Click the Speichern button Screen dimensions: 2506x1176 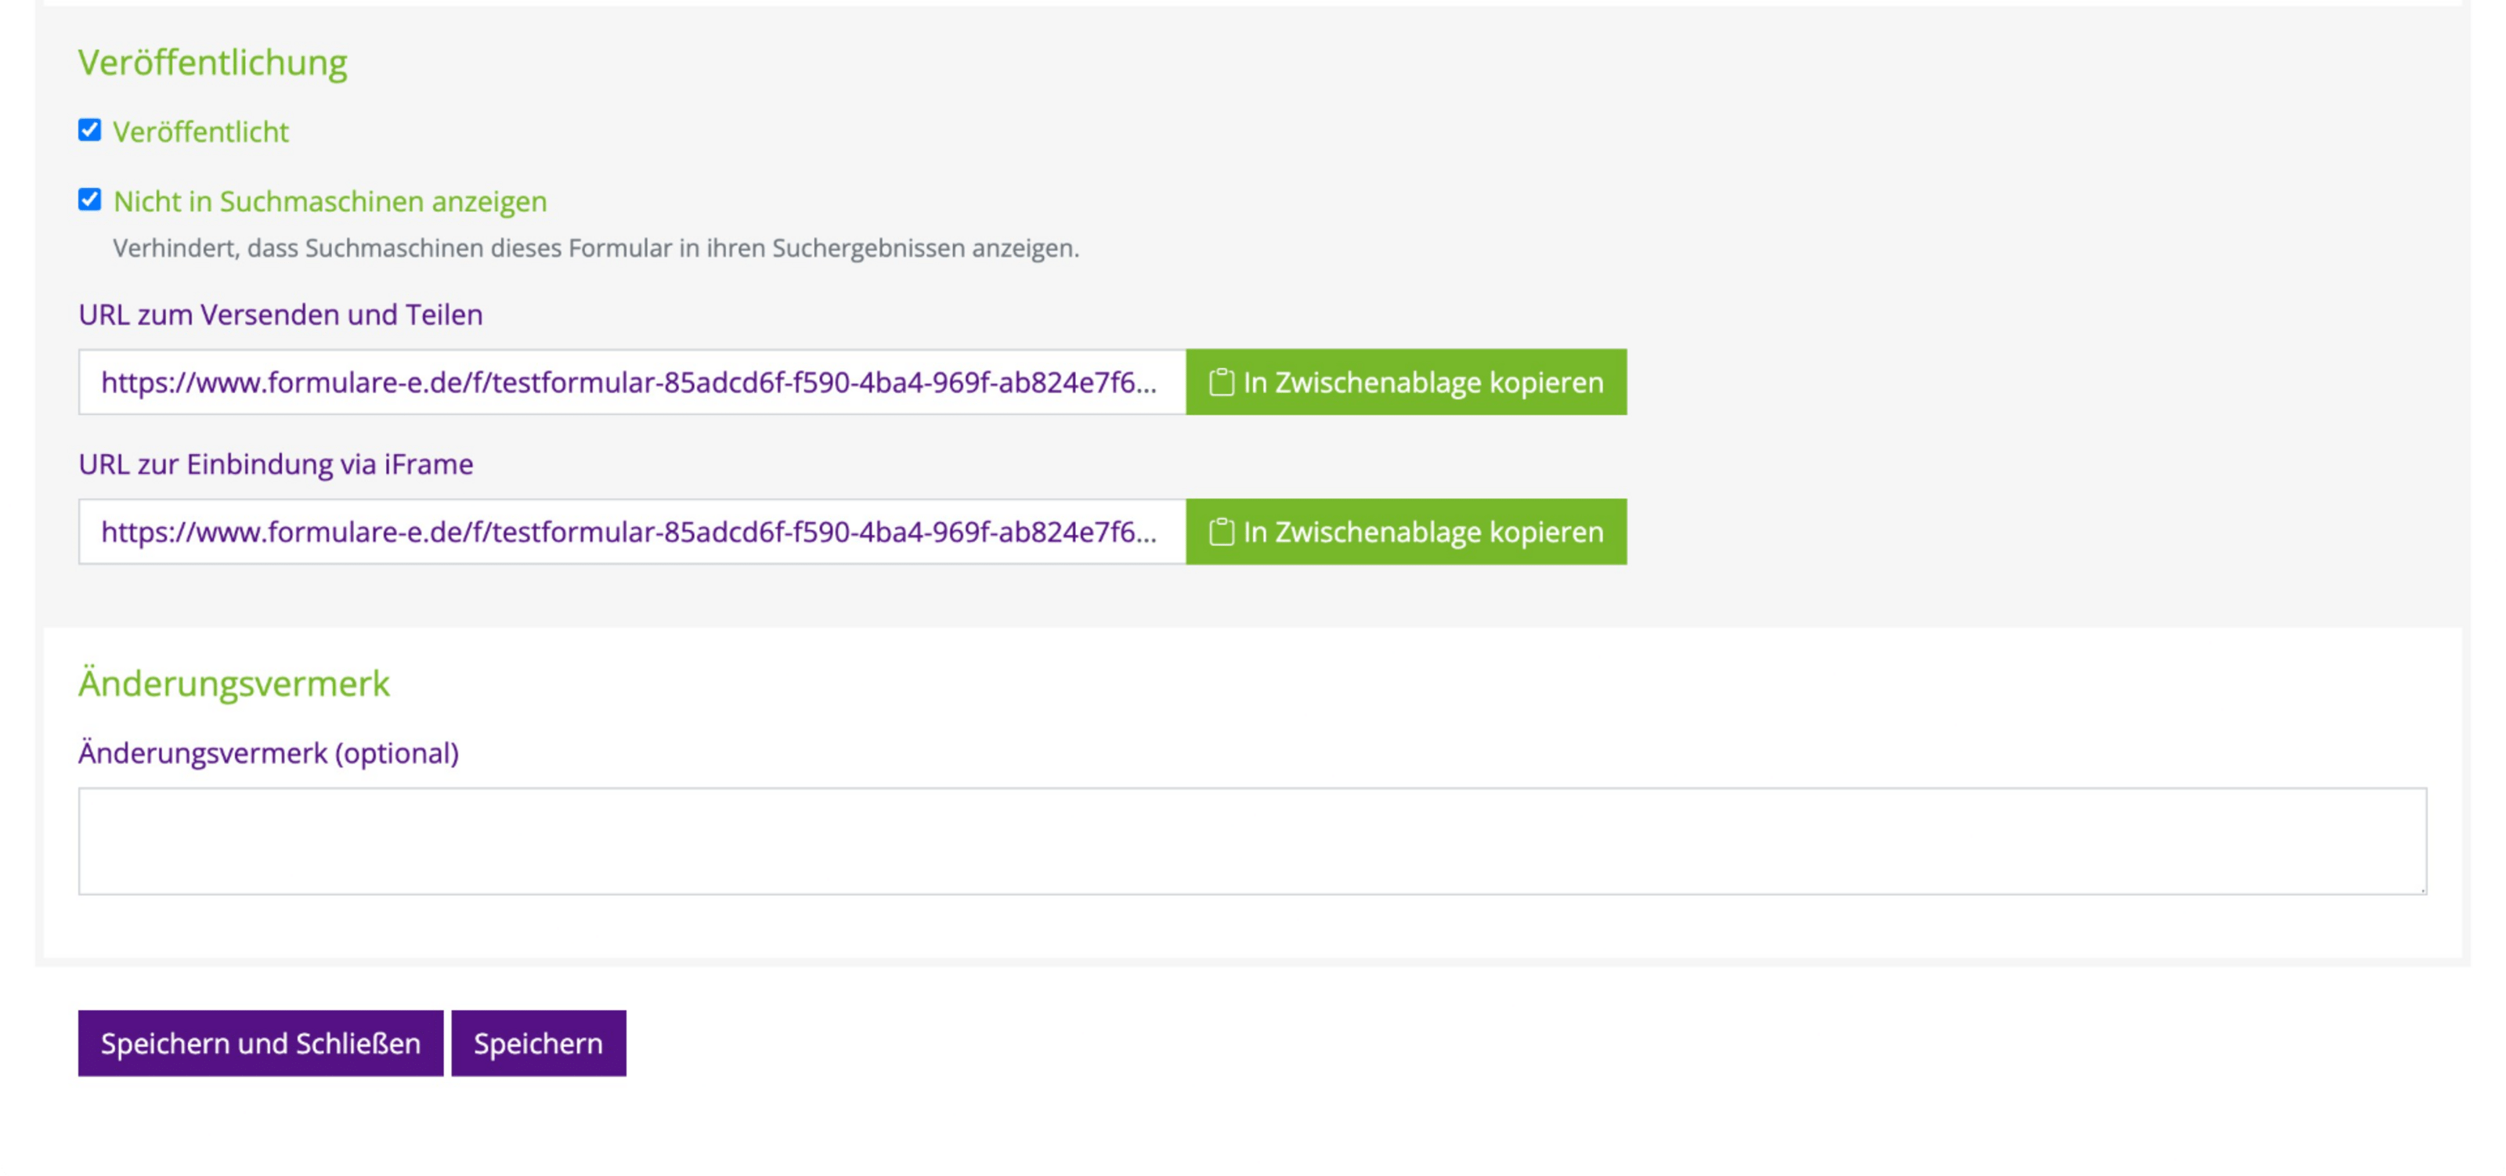coord(538,1043)
